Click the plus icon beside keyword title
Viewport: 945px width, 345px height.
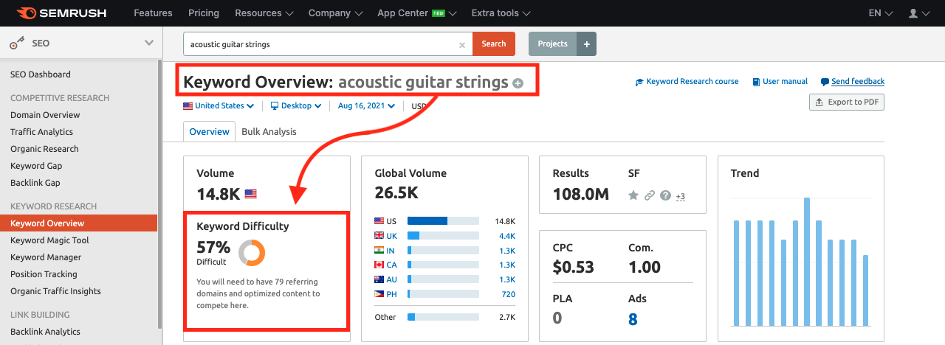point(518,83)
